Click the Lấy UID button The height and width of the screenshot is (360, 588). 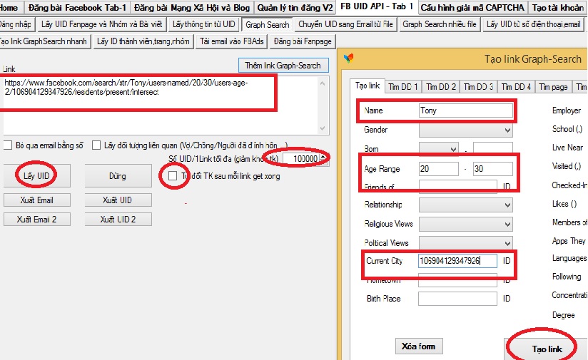pyautogui.click(x=37, y=176)
